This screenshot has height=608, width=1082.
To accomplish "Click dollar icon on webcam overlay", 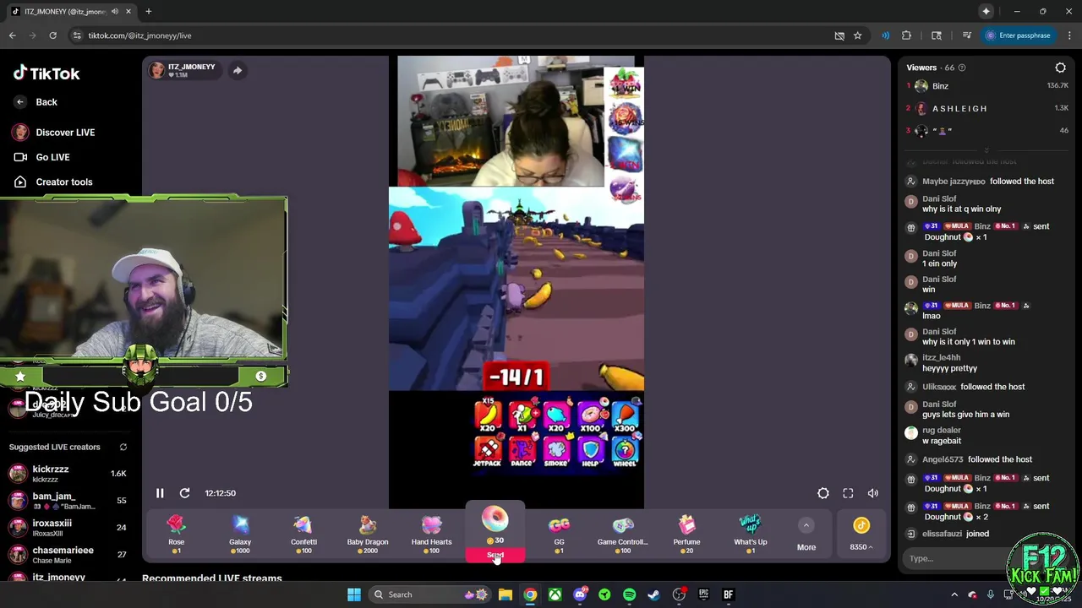I will click(x=261, y=376).
